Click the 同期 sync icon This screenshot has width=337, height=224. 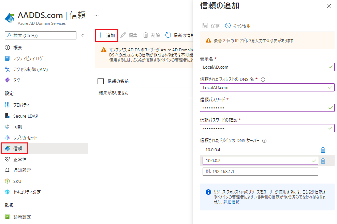pyautogui.click(x=7, y=127)
